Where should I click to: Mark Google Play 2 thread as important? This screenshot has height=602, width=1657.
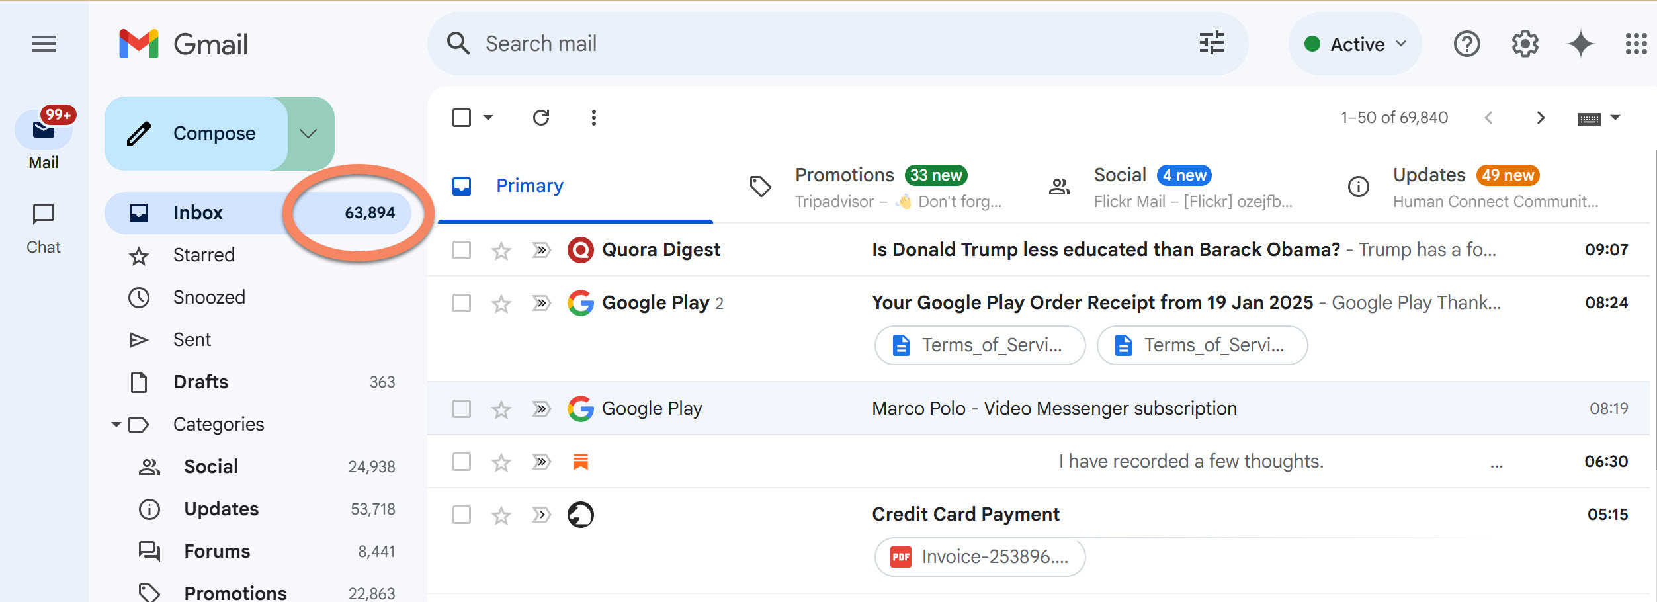(x=541, y=303)
